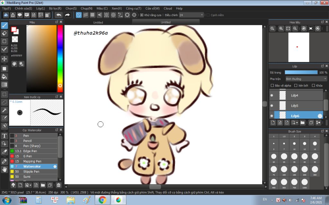Select the Hand tool
The image size is (329, 205).
coord(4,169)
